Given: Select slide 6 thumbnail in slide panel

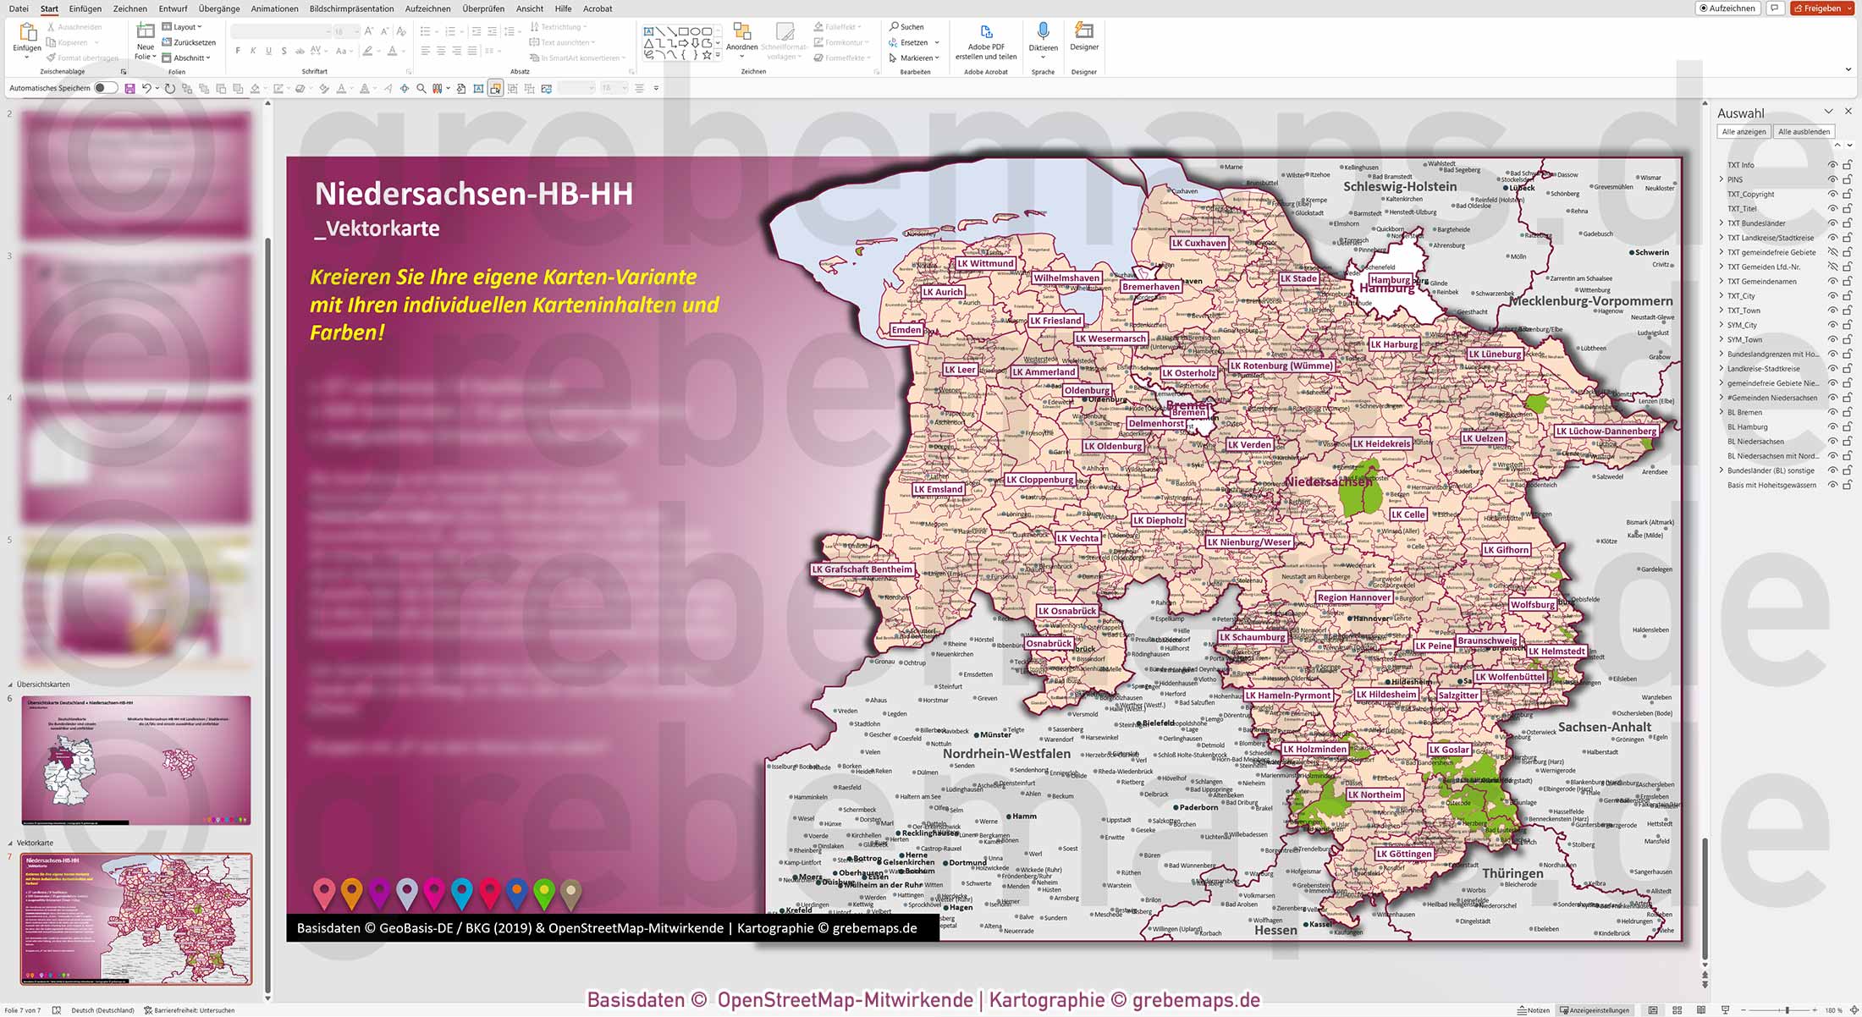Looking at the screenshot, I should [x=135, y=759].
